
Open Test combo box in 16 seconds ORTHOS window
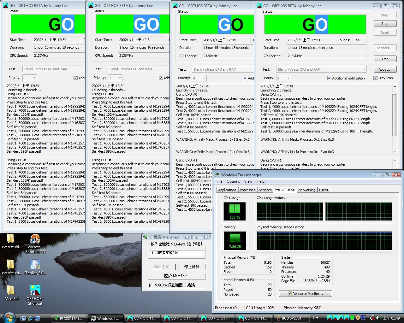pyautogui.click(x=139, y=69)
